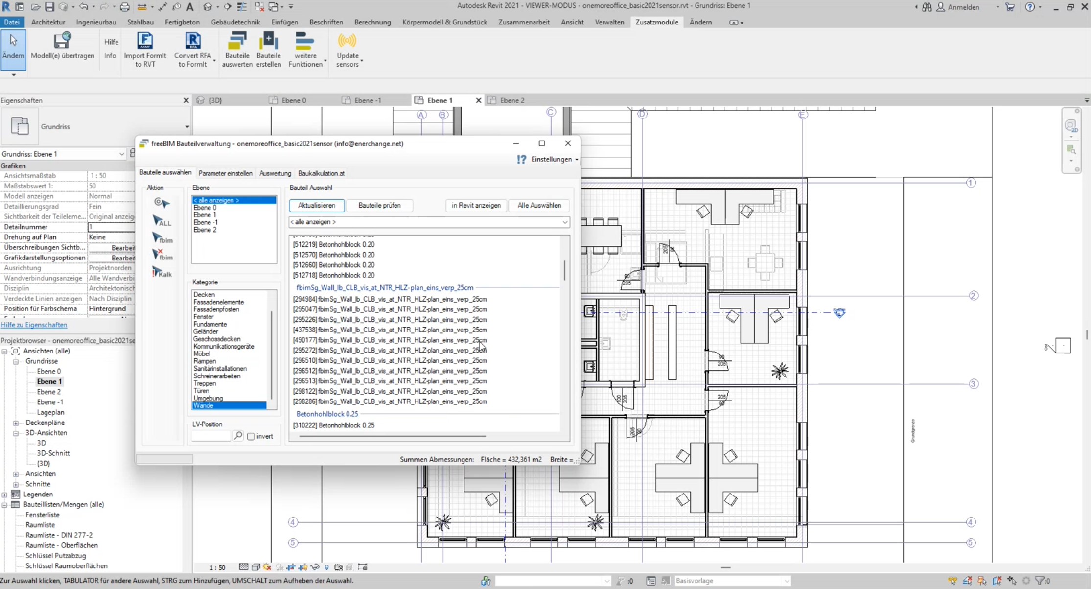Viewport: 1091px width, 589px height.
Task: Select the aligned dimension tool in quick access toolbar
Action: [x=163, y=7]
